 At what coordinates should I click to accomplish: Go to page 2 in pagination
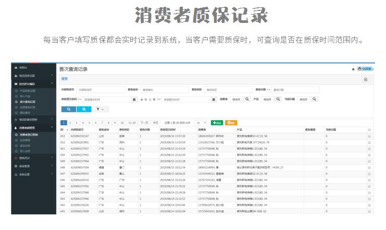pos(70,123)
